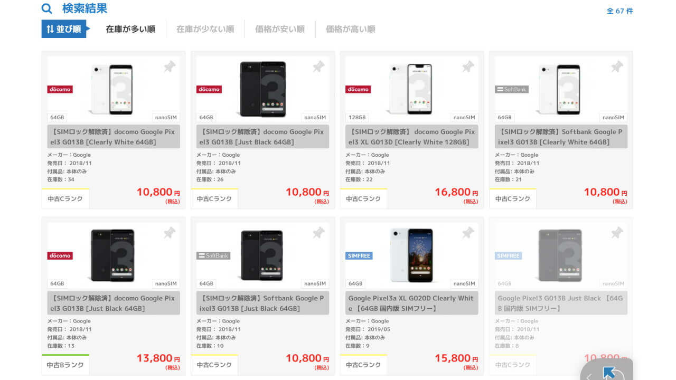Pin the first-row docomo Pixel3 Just Black 64GB
The height and width of the screenshot is (380, 676).
point(318,66)
